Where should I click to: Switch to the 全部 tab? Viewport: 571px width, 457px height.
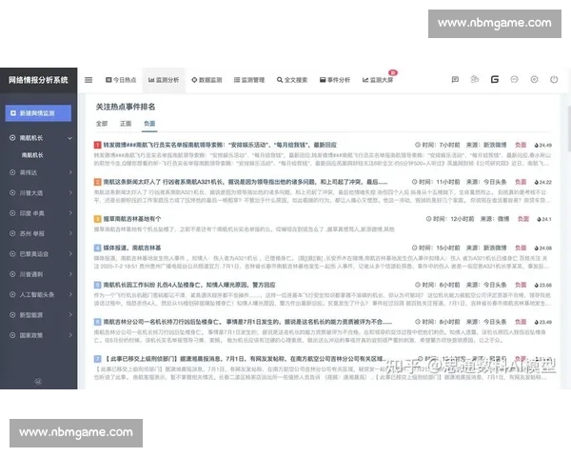(102, 124)
